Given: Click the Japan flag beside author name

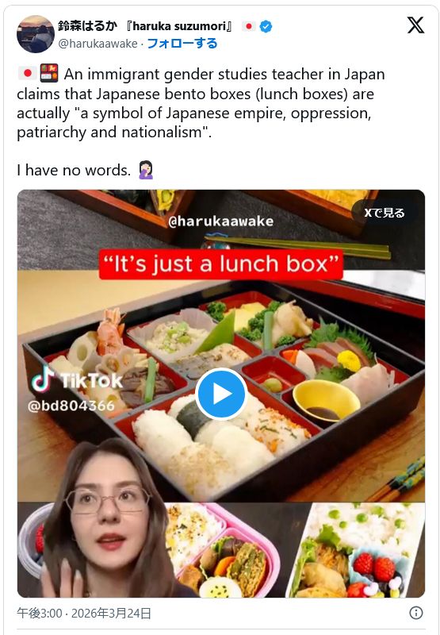Looking at the screenshot, I should click(x=249, y=26).
